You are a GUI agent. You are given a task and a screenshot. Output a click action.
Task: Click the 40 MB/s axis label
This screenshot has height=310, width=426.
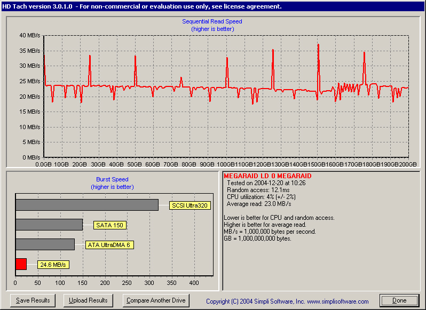tap(29, 35)
